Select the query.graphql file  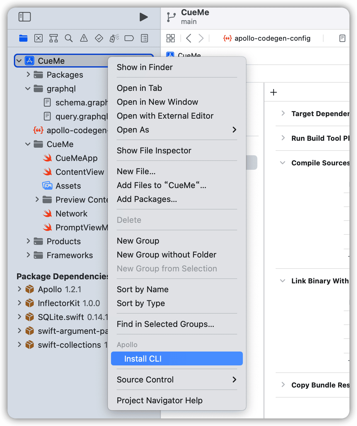75,116
